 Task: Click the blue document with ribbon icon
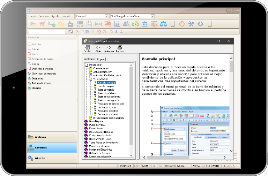89,24
